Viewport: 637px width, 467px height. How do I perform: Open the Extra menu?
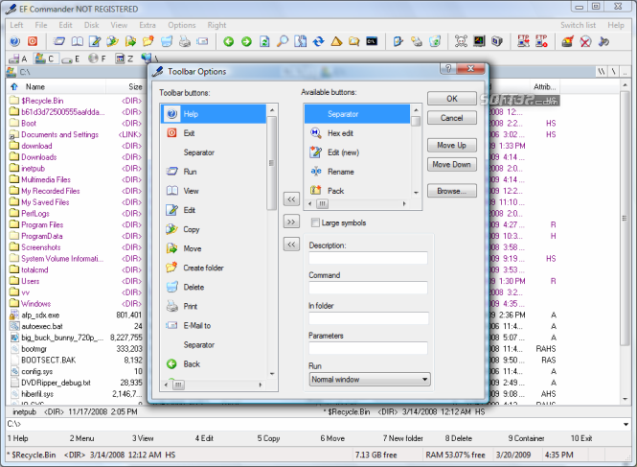[148, 25]
